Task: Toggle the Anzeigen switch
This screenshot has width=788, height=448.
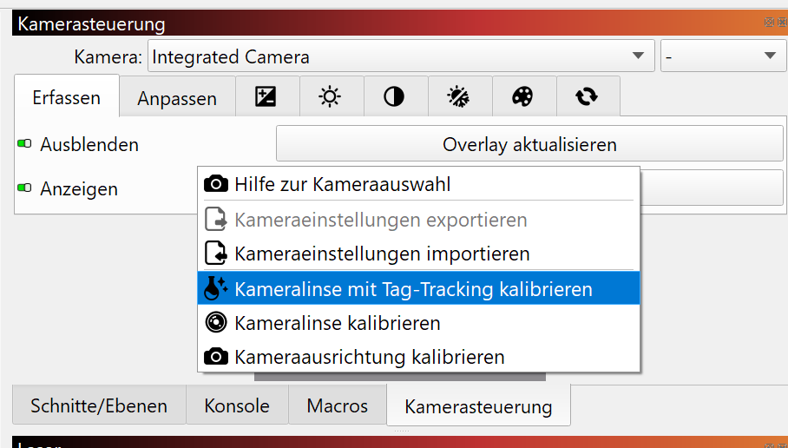Action: 24,188
